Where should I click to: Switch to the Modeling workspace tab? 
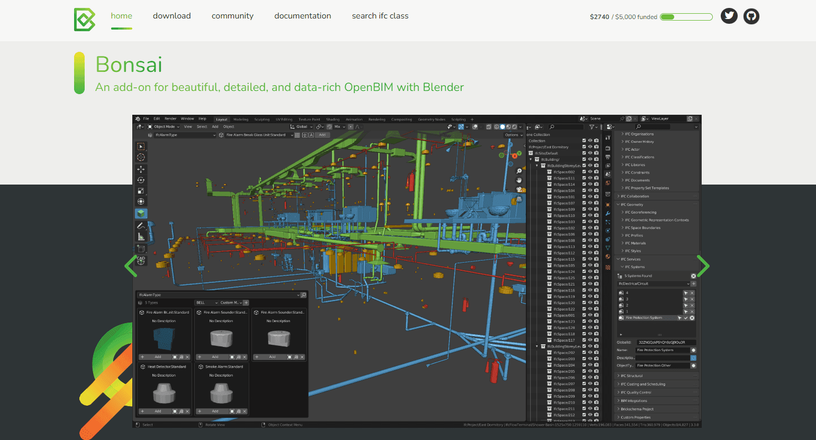(x=241, y=119)
